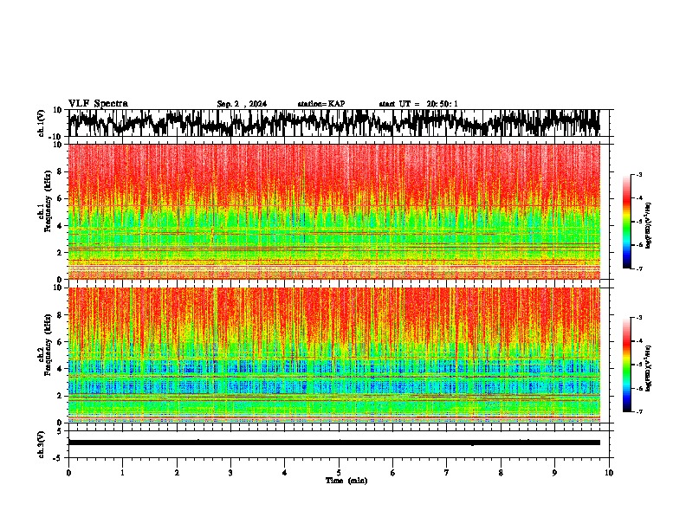Click the "8" kHz tick of ch.2 spectrogram
Image resolution: width=686 pixels, height=530 pixels.
tap(60, 315)
